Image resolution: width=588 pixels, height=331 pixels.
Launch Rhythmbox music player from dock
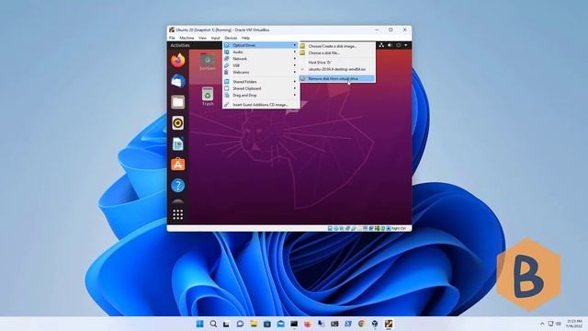pyautogui.click(x=177, y=122)
